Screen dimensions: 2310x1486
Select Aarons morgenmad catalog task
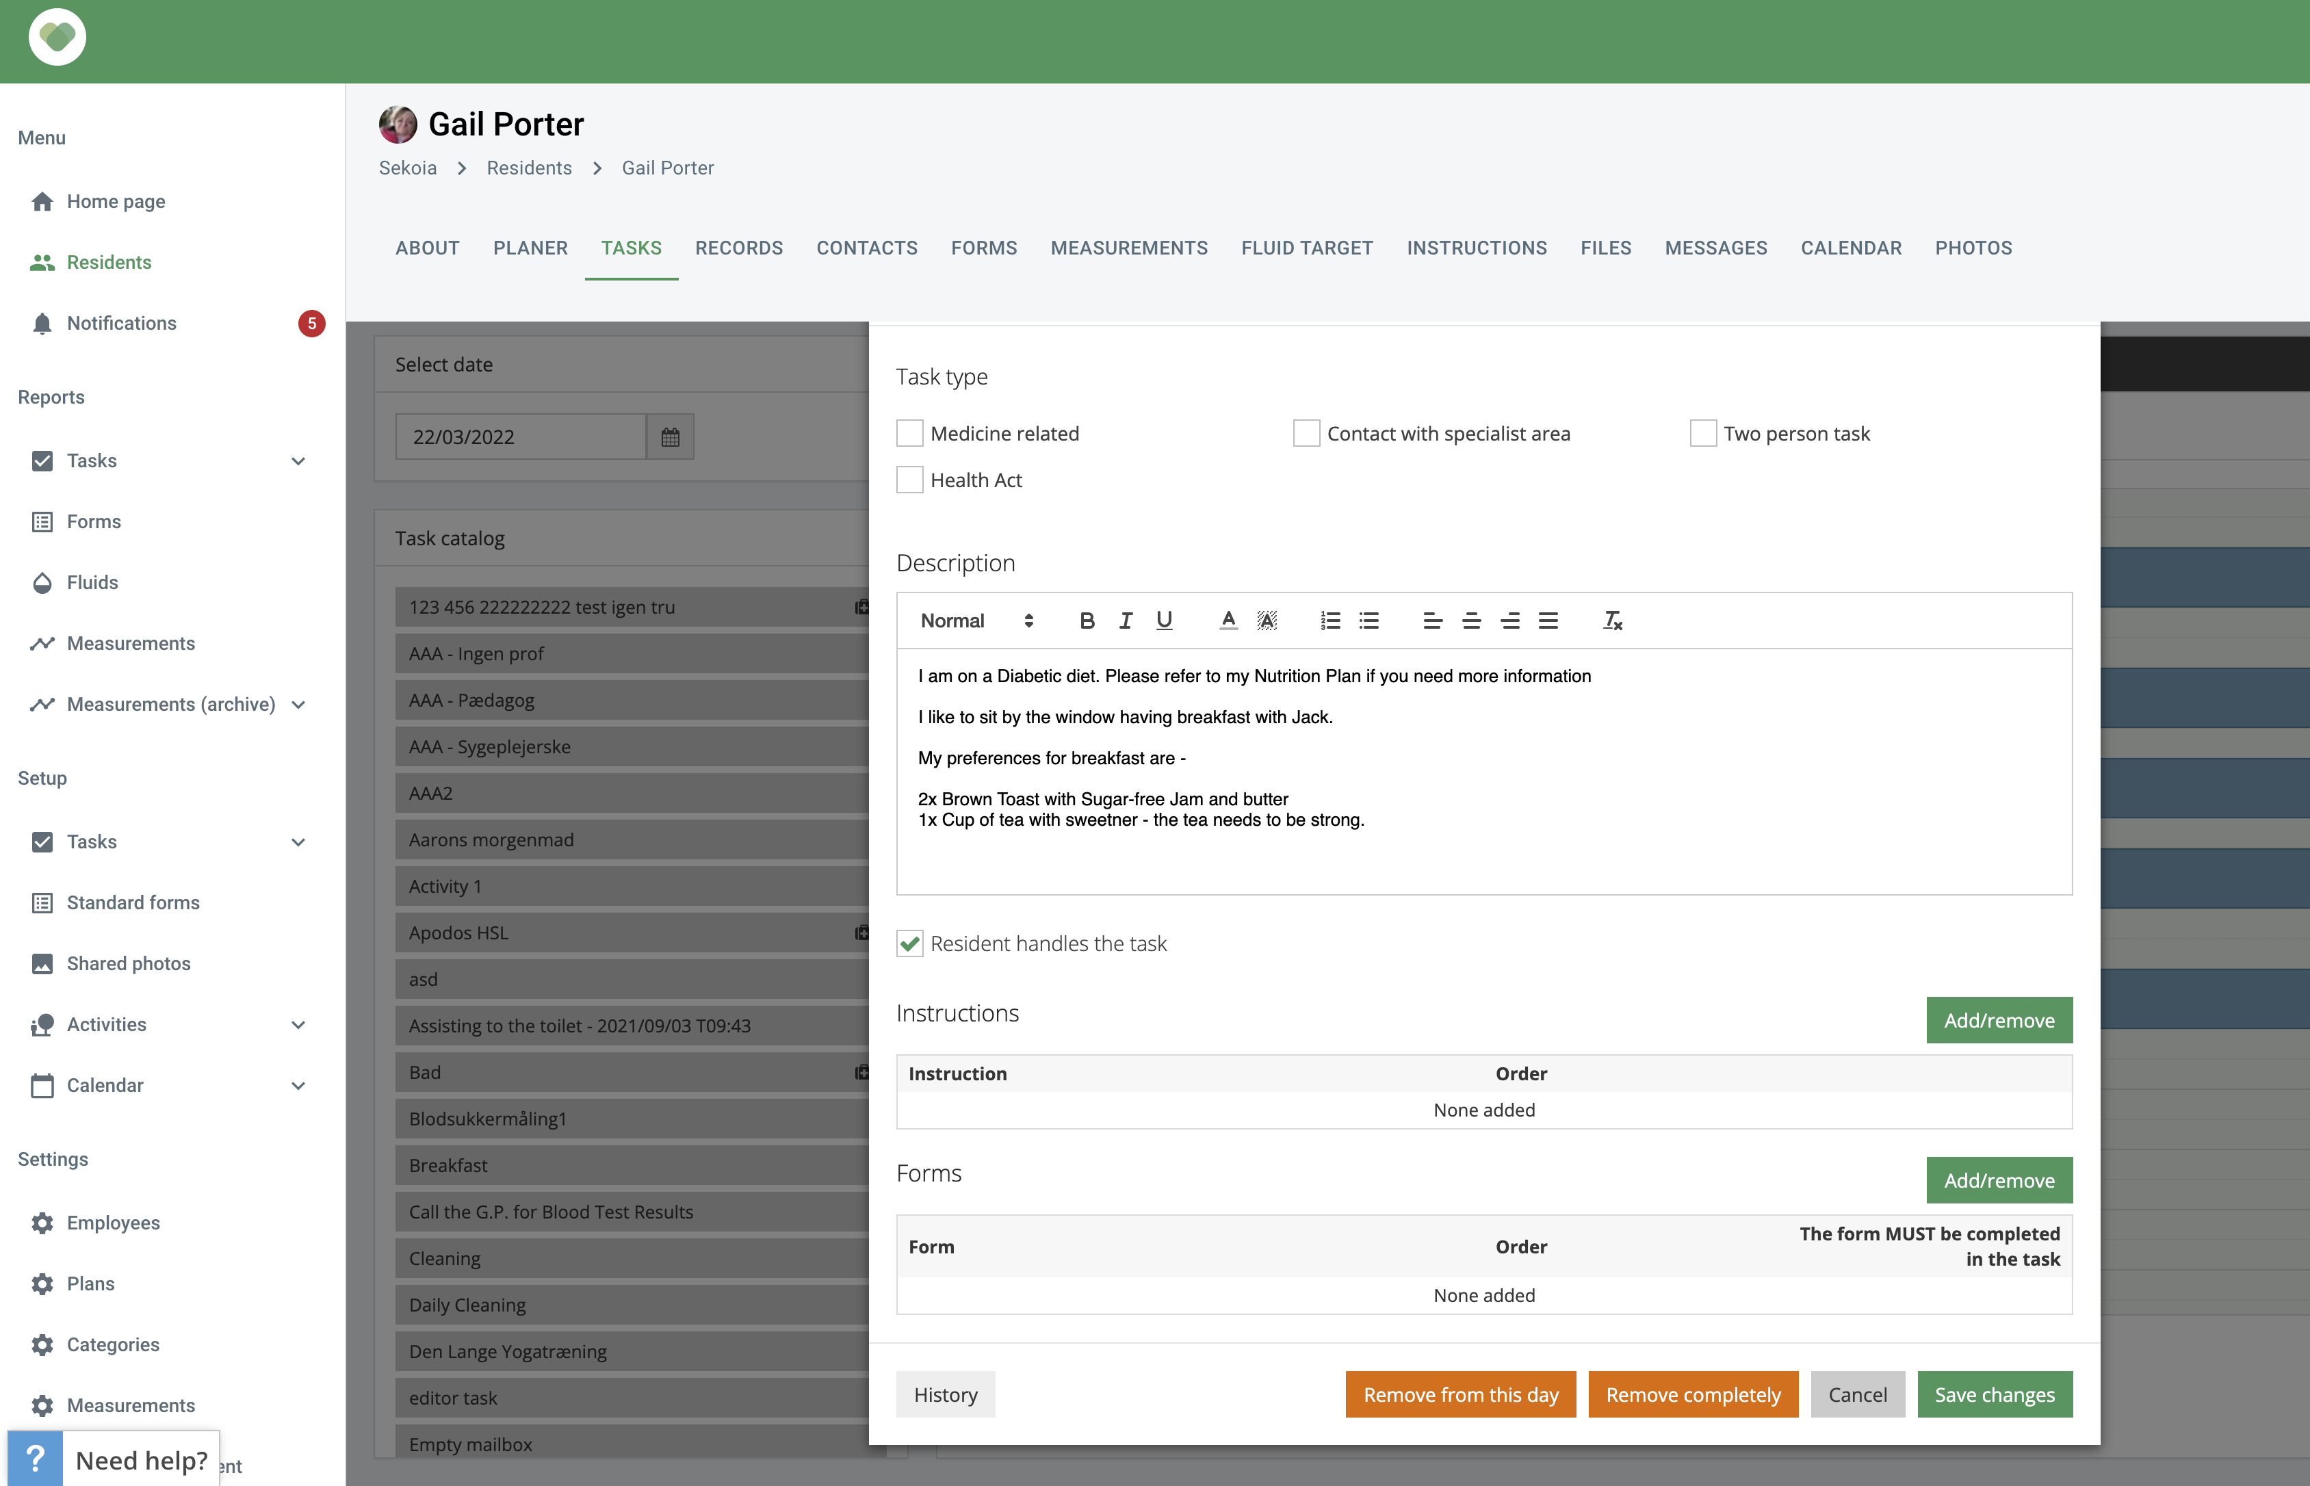point(632,839)
